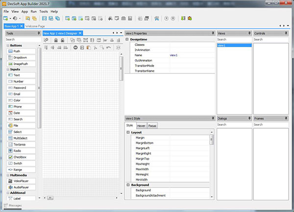Viewport: 294px width, 212px height.
Task: Toggle the Tools panel pin
Action: tap(39, 33)
